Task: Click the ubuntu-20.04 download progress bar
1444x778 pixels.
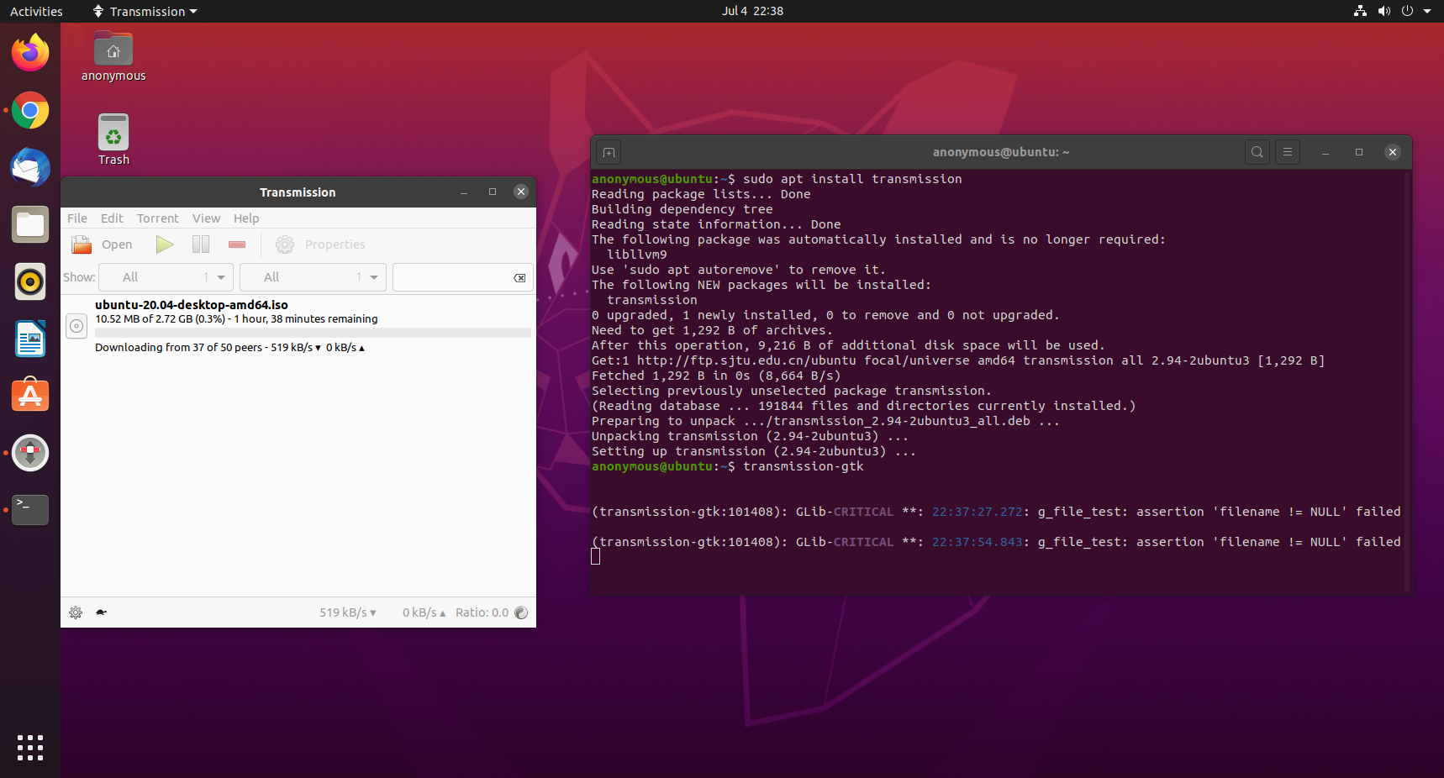Action: coord(313,333)
